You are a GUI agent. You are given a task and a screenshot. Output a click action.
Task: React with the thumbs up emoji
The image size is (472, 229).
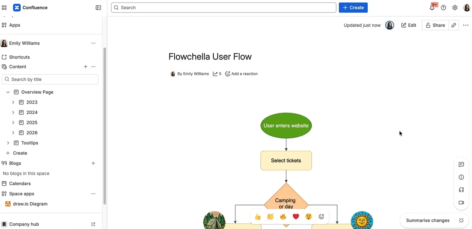pos(258,217)
